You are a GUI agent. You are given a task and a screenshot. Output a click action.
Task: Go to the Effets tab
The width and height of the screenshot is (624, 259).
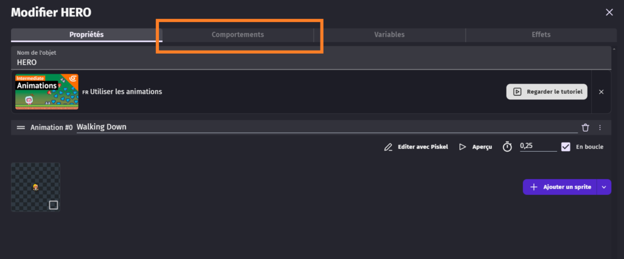pyautogui.click(x=541, y=35)
